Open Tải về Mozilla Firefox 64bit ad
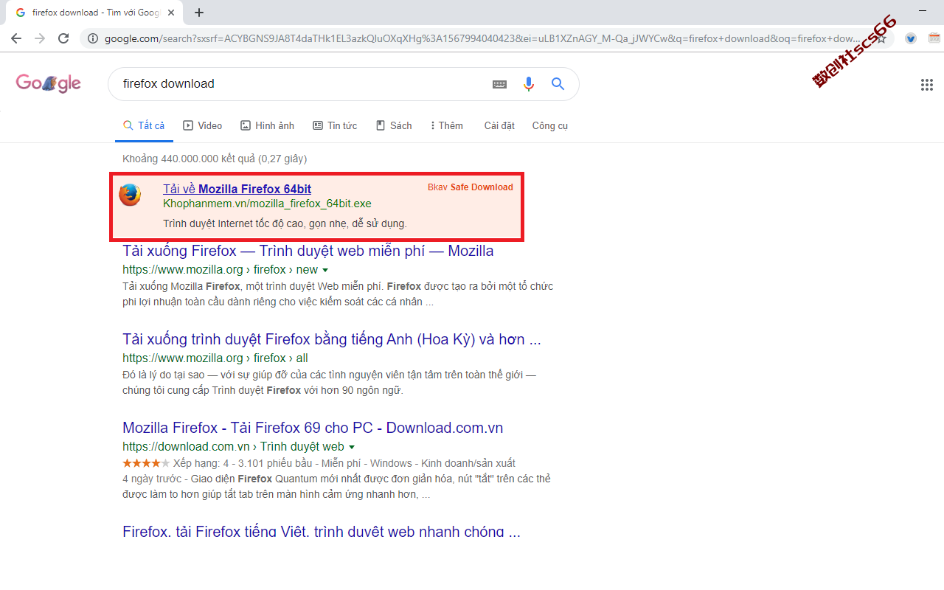Image resolution: width=944 pixels, height=590 pixels. tap(237, 189)
